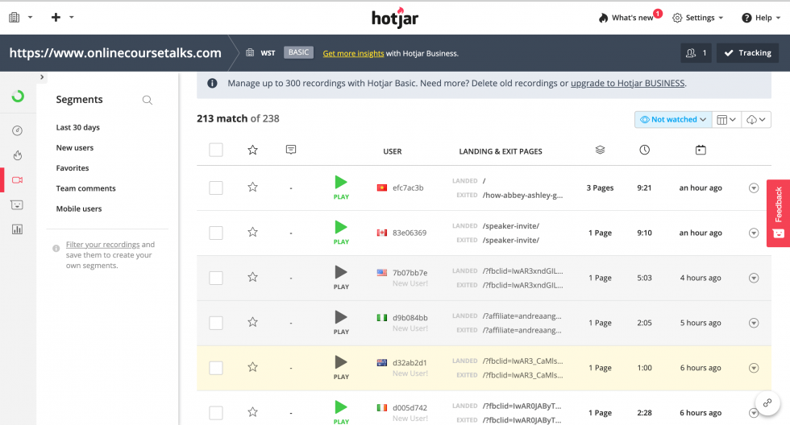790x425 pixels.
Task: Tick checkbox for recording d005d742
Action: tap(216, 413)
